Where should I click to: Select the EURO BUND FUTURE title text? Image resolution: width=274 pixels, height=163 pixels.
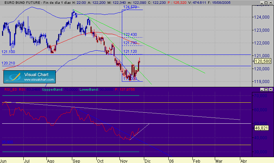coord(22,3)
